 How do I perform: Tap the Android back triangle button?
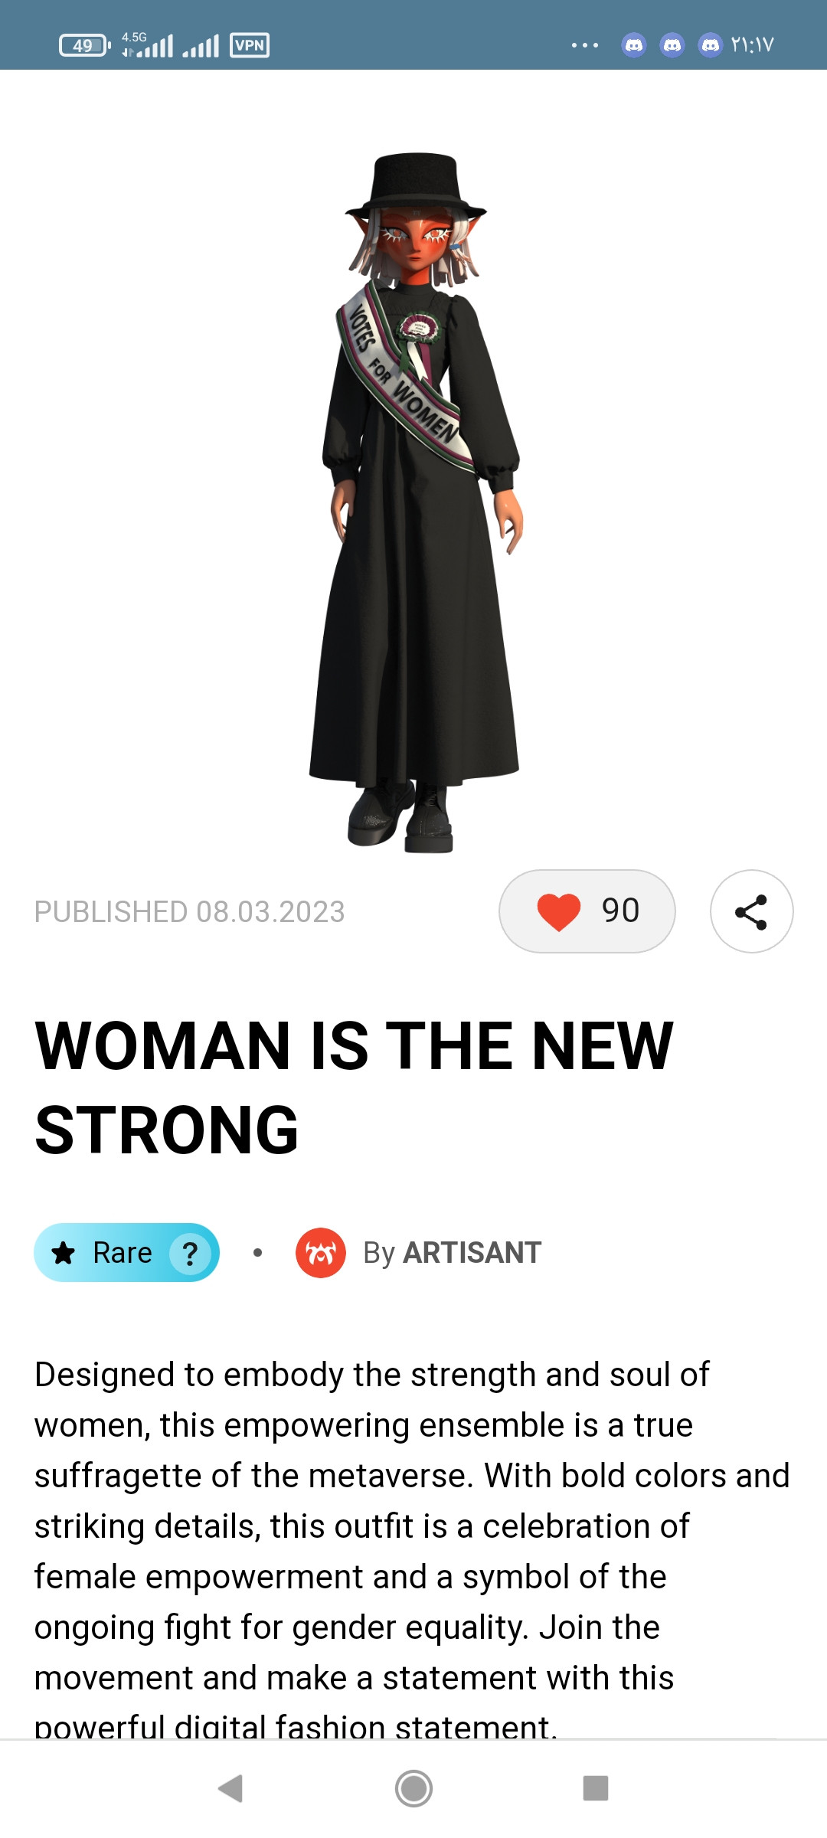coord(230,1789)
